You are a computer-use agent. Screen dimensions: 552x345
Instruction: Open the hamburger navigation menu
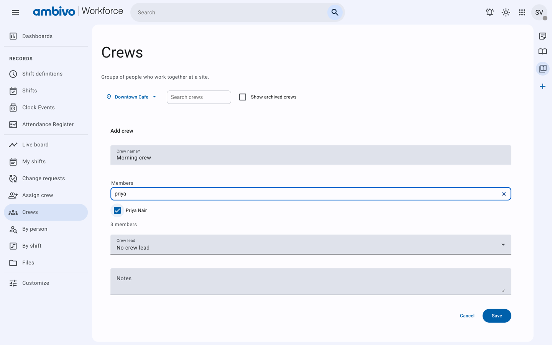pos(15,12)
